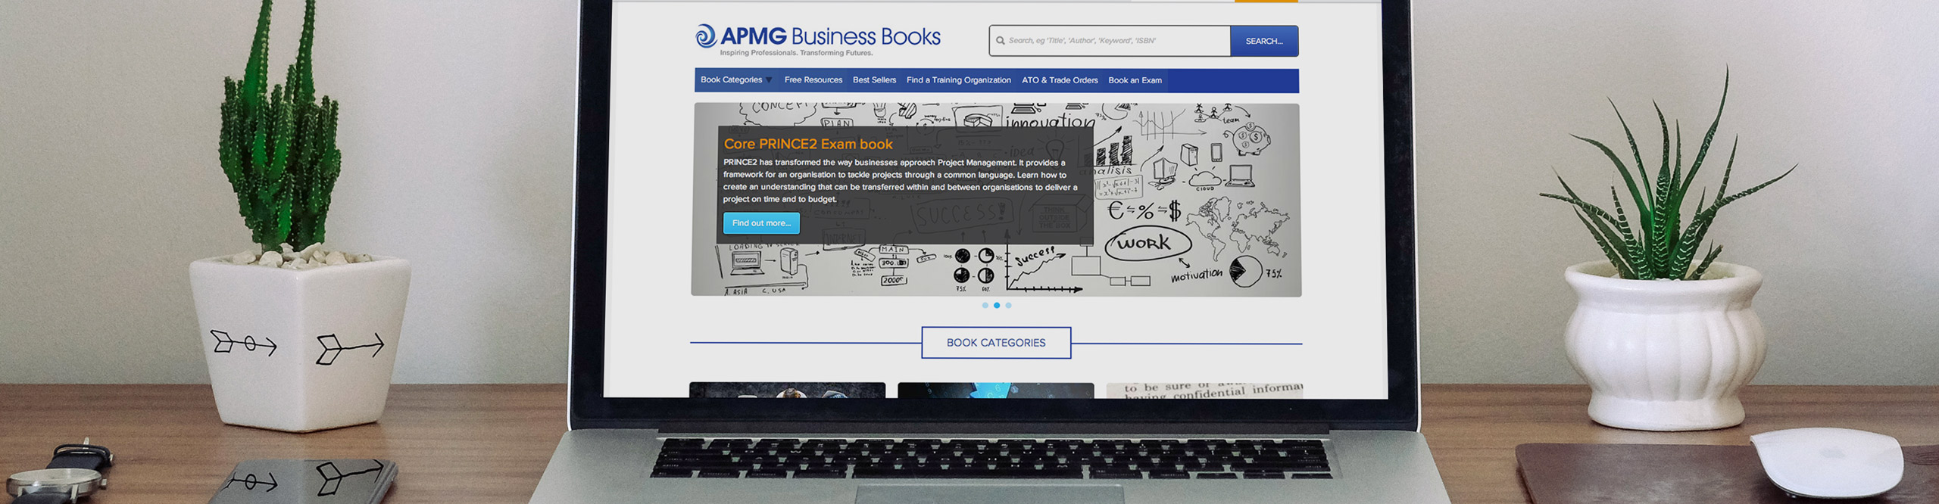
Task: Click the Find out more button
Action: pyautogui.click(x=761, y=223)
